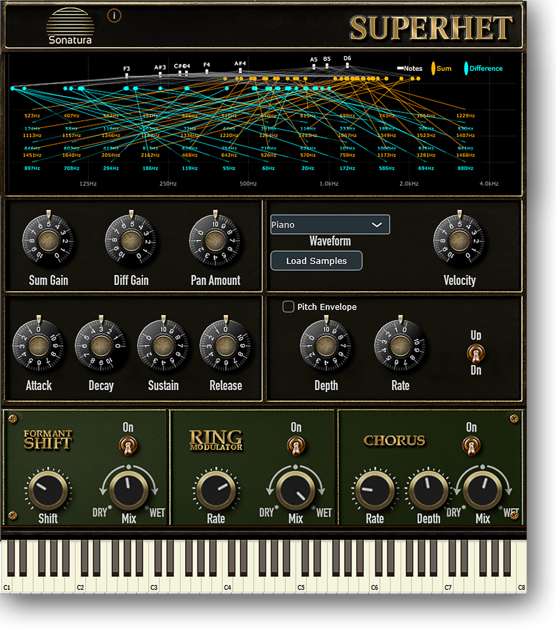Click the Waveform dropdown chevron arrow
Screen dimensions: 556x631
pyautogui.click(x=377, y=225)
